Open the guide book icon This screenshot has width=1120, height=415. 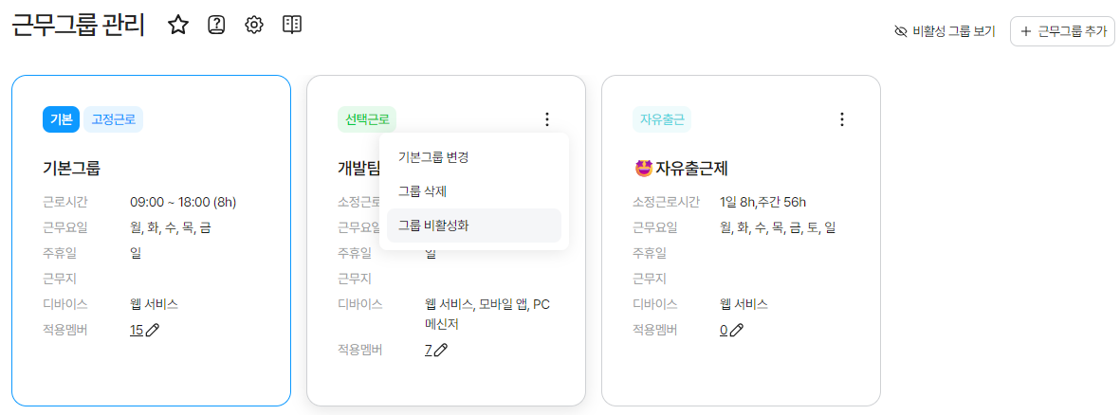(x=292, y=26)
